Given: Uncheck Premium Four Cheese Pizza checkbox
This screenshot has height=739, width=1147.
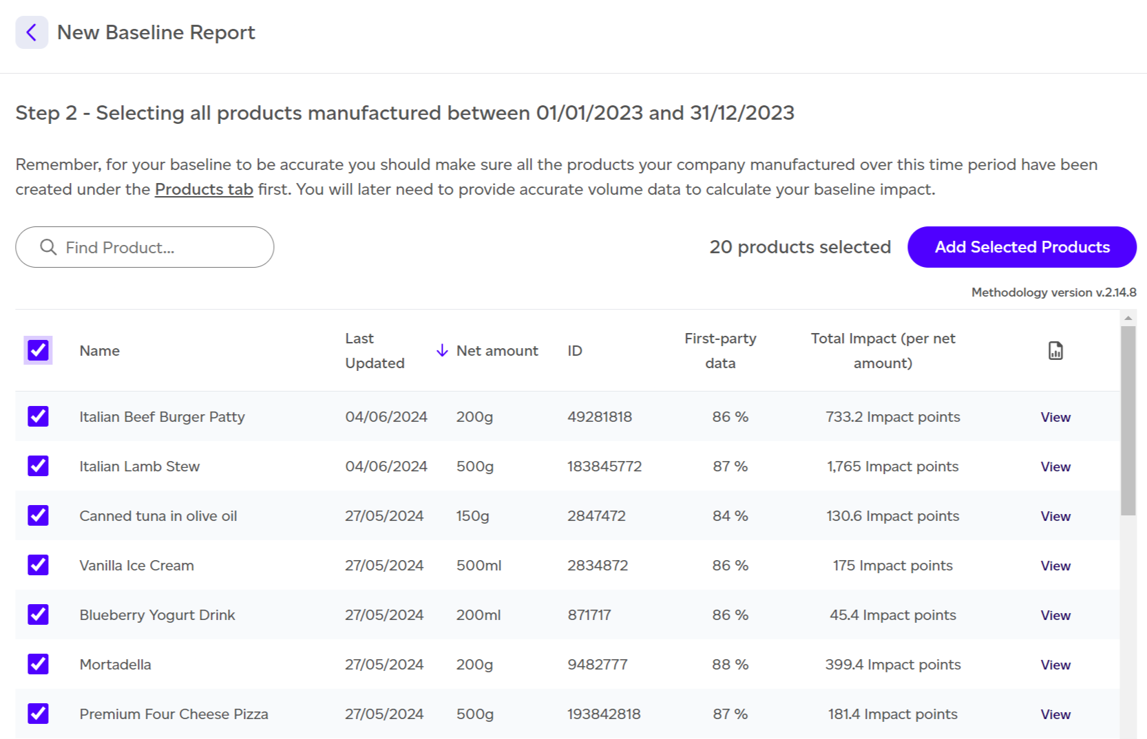Looking at the screenshot, I should click(38, 714).
